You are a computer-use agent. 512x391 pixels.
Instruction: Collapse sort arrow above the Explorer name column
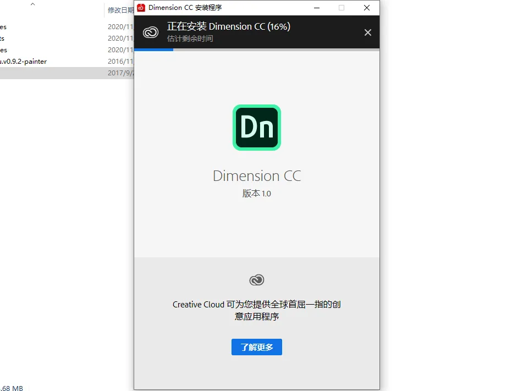pyautogui.click(x=32, y=4)
